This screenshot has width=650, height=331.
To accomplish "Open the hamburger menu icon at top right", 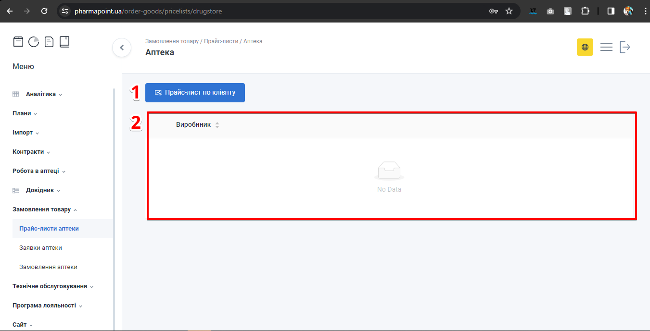I will (606, 47).
